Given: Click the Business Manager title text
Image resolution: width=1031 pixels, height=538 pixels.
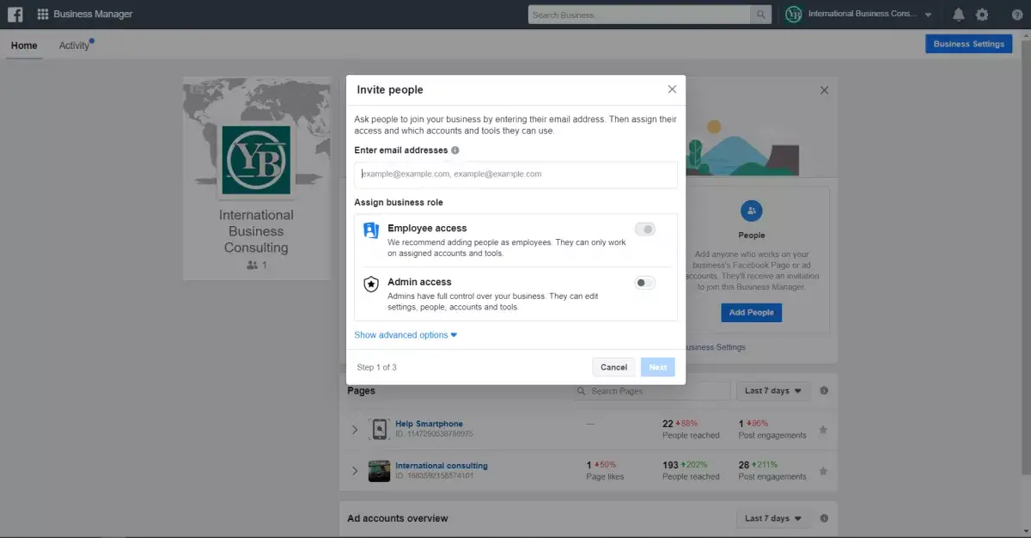Looking at the screenshot, I should (x=93, y=15).
